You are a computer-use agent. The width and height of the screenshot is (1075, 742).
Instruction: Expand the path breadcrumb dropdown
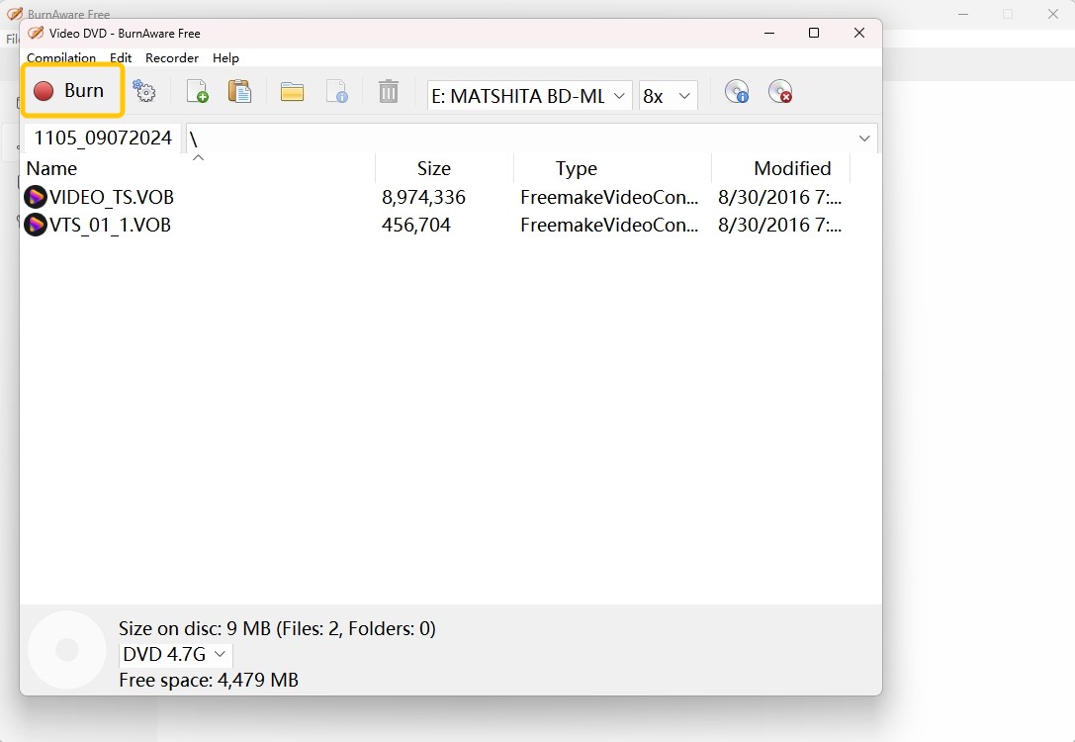(x=864, y=139)
